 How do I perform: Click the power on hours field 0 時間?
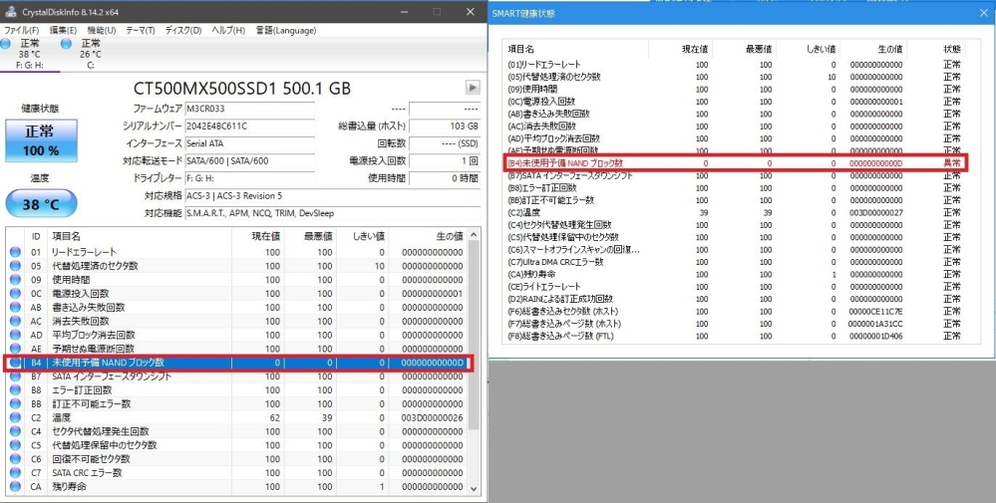click(x=445, y=178)
